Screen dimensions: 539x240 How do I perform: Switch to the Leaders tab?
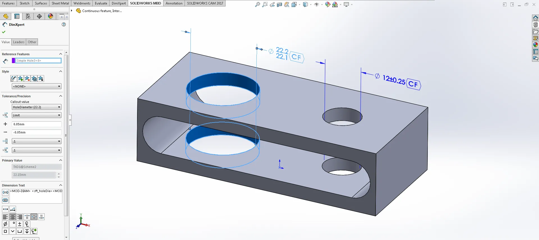click(19, 42)
